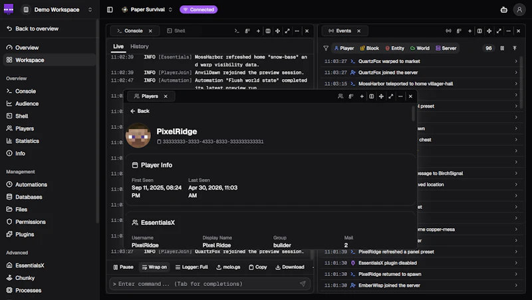Split the Players panel

click(372, 96)
